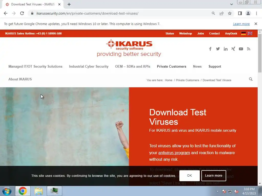Open Industrial Cyber Security menu
262x196 pixels.
pos(89,67)
